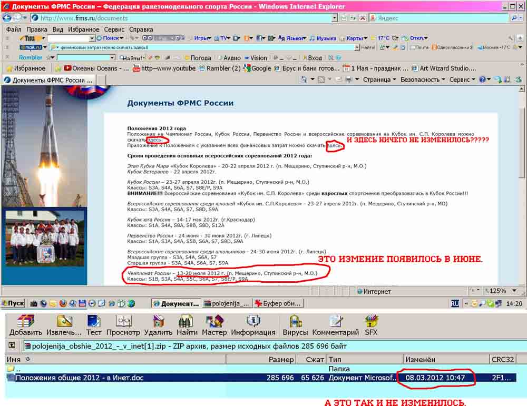
Task: Open the Безопасность dropdown menu
Action: click(423, 80)
